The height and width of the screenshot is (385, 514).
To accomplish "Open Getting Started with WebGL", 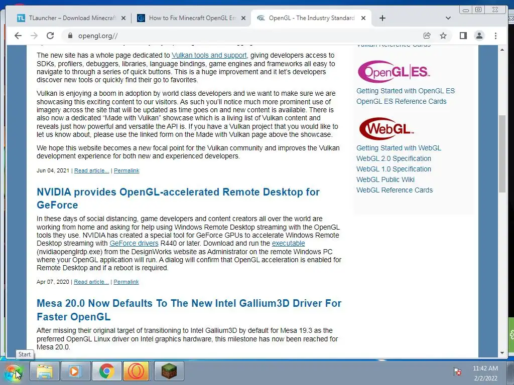I will pos(399,148).
